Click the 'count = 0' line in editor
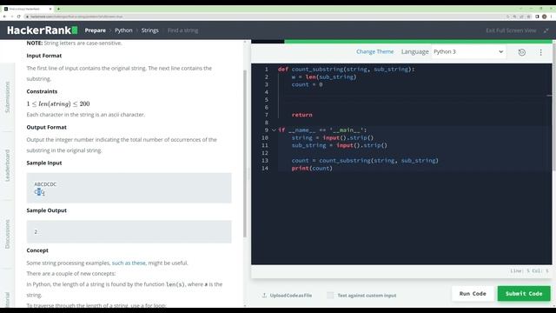Viewport: 556px width, 313px height. pos(307,84)
